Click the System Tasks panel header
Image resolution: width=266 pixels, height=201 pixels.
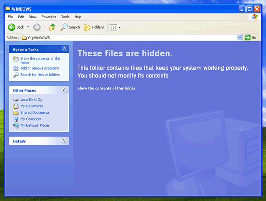coord(39,49)
